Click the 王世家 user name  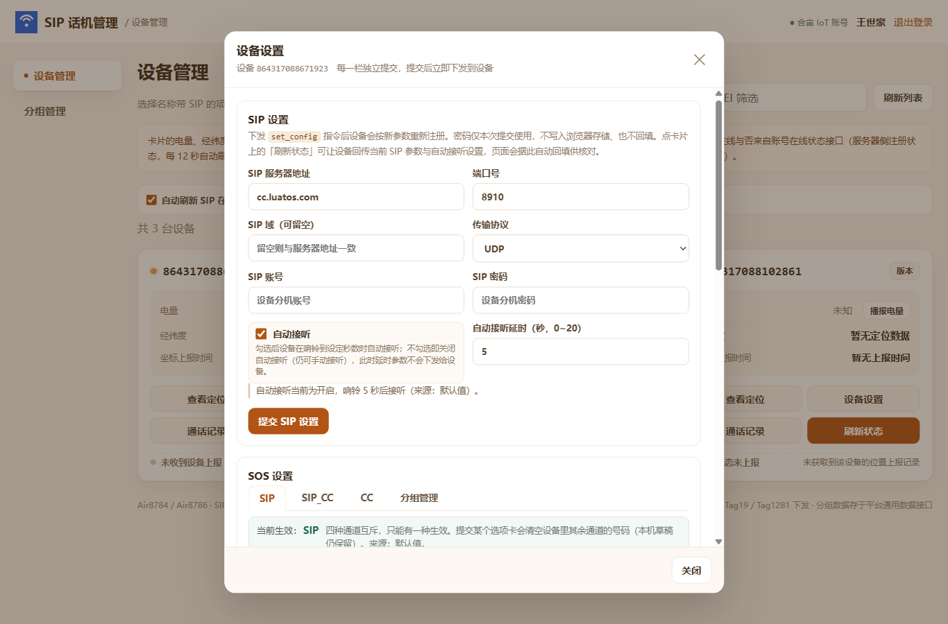coord(870,22)
